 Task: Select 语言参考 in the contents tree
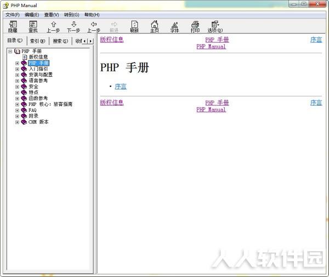(38, 81)
